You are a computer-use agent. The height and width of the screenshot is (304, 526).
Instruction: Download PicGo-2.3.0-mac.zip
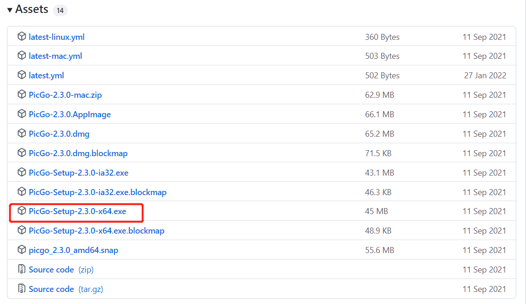pos(65,95)
